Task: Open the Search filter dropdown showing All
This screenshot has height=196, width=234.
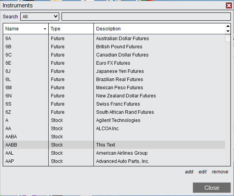Action: pos(40,16)
